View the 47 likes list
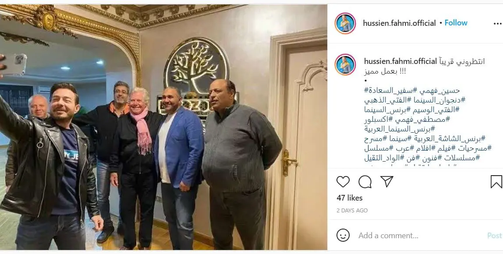 pyautogui.click(x=349, y=198)
